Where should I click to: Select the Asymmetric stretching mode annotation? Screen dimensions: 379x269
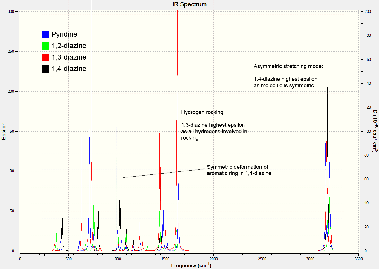click(288, 66)
